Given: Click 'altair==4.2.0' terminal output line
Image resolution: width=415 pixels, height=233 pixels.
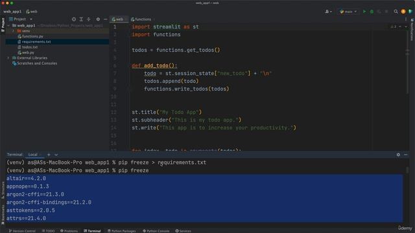Looking at the screenshot, I should pos(26,179).
